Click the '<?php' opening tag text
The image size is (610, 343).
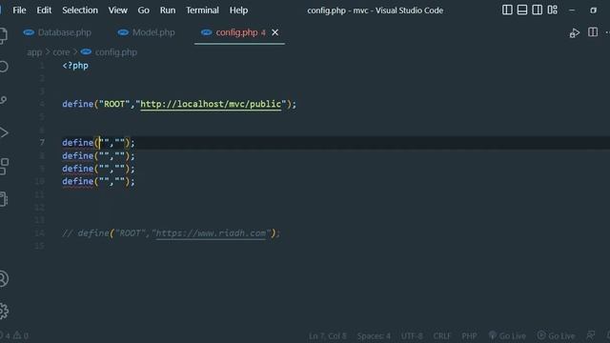pos(75,66)
